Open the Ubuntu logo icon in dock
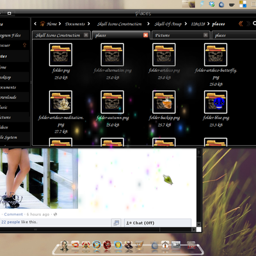Viewport: 256px width, 256px height. [75, 244]
